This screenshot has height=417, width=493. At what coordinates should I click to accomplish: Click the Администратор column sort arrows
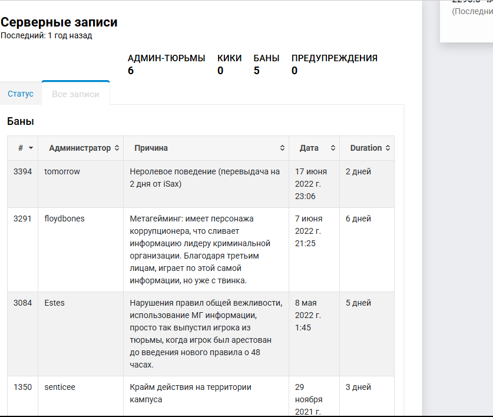[x=117, y=148]
